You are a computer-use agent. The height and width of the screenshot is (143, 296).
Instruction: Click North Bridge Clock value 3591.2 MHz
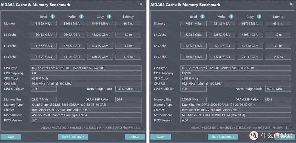tap(278, 89)
